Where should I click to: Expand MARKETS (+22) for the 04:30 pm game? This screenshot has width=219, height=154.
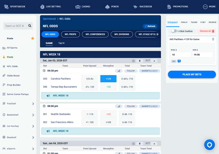(x=150, y=71)
